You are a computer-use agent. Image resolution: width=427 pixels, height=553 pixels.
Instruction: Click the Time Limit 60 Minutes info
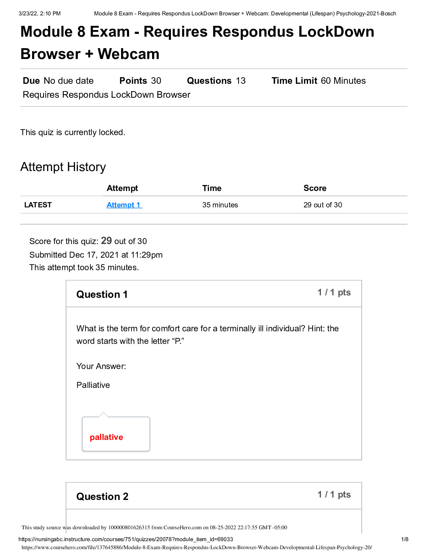point(319,81)
